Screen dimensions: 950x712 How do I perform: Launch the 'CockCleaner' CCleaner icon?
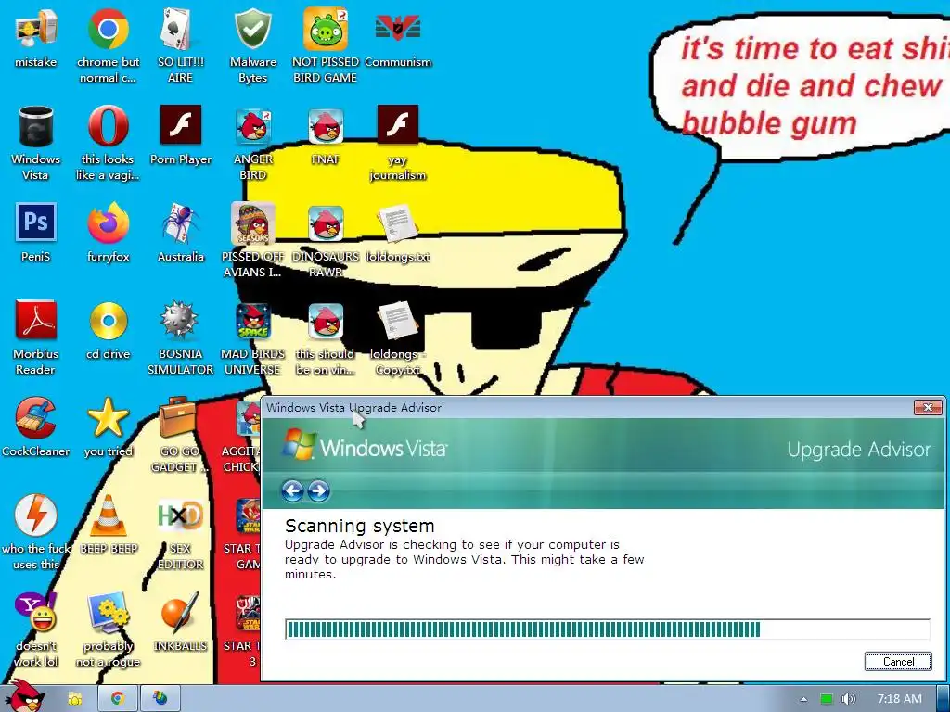36,417
